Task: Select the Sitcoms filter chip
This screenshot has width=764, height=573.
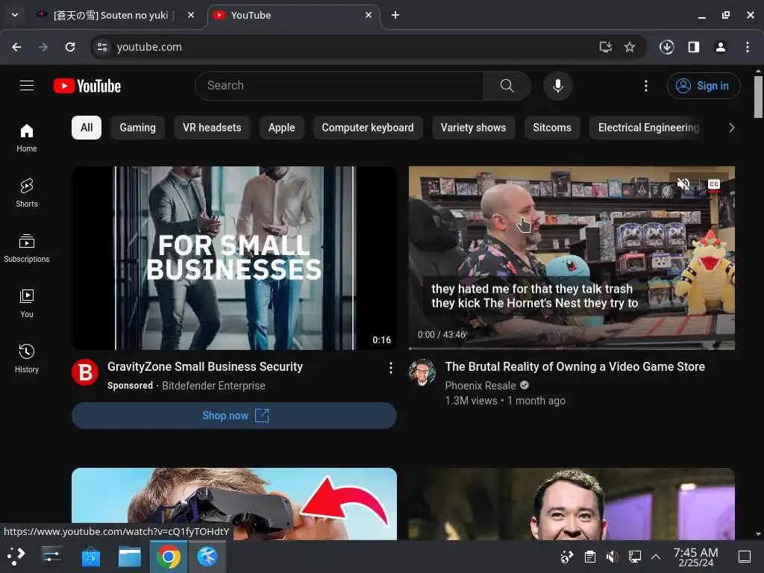Action: click(552, 128)
